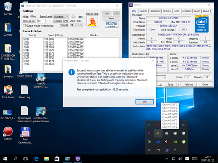This screenshot has width=218, height=163.
Task: Click the Freeze Test flame image
Action: 92,21
